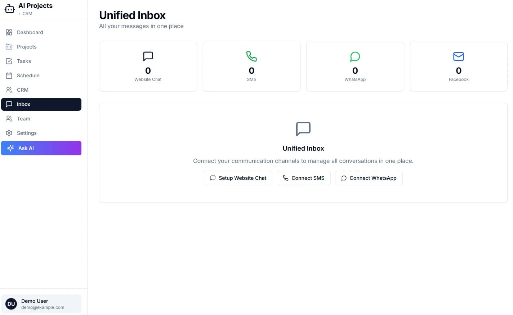Click the Setup Website Chat button
This screenshot has width=513, height=315.
click(238, 178)
